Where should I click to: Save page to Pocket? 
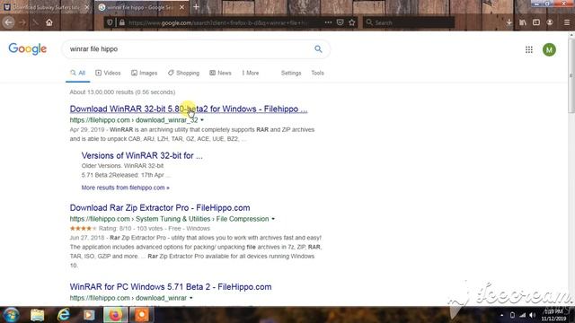click(340, 22)
